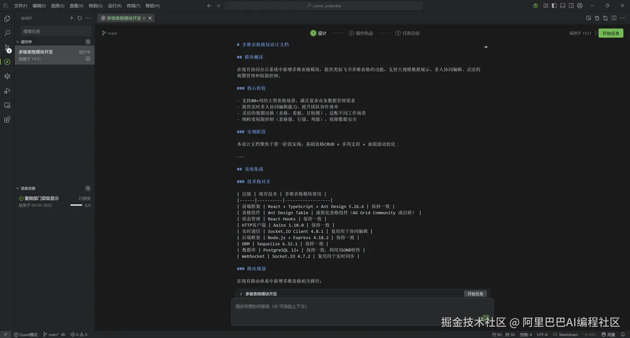Click the main* branch in status bar
630x338 pixels.
tap(51, 335)
